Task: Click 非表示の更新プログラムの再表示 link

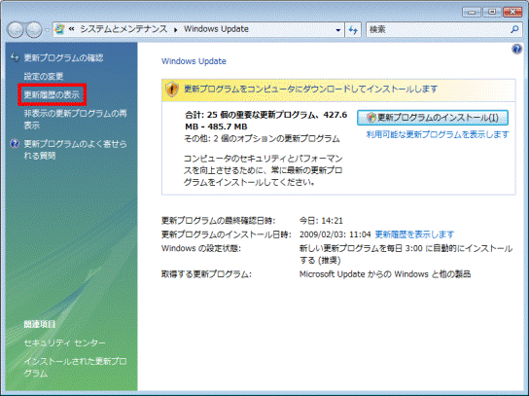Action: [75, 119]
